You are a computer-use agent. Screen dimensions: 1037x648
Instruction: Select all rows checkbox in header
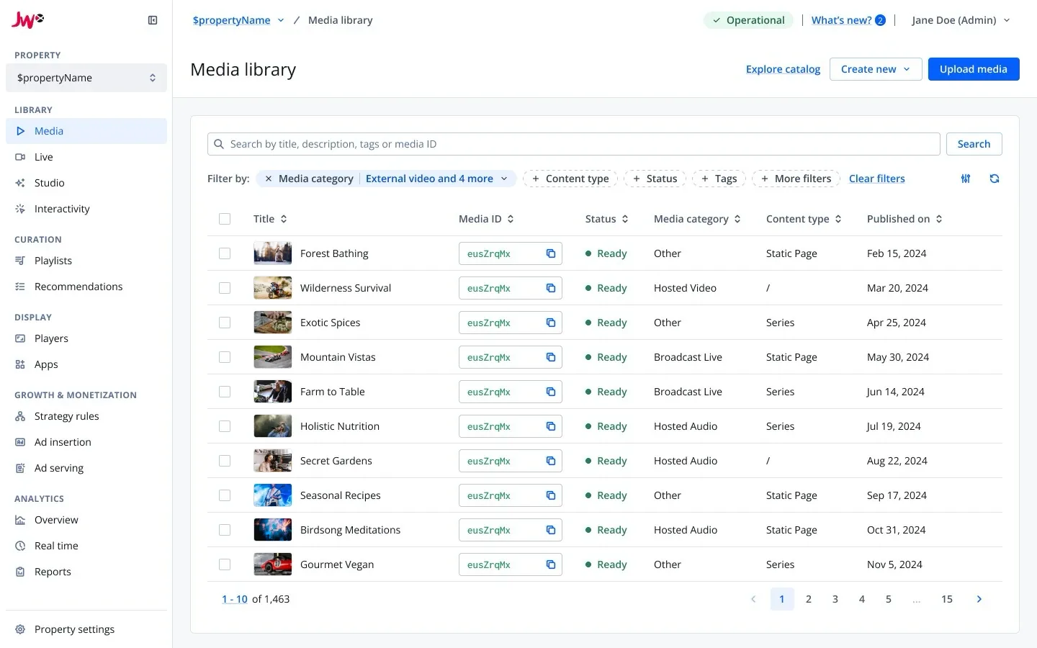(225, 219)
